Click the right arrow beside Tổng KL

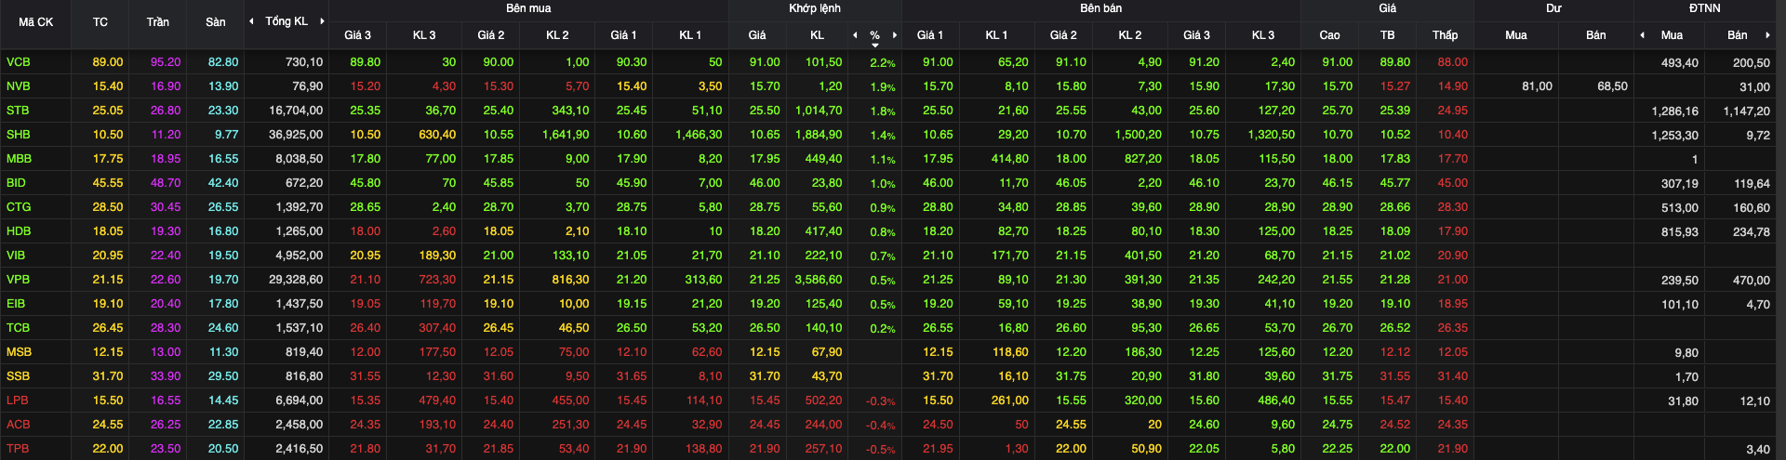coord(322,20)
